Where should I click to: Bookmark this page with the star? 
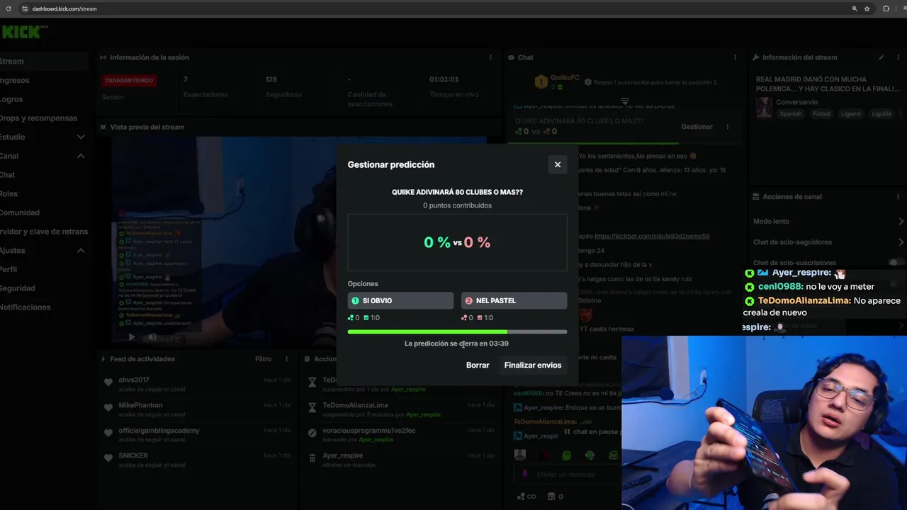(x=867, y=8)
